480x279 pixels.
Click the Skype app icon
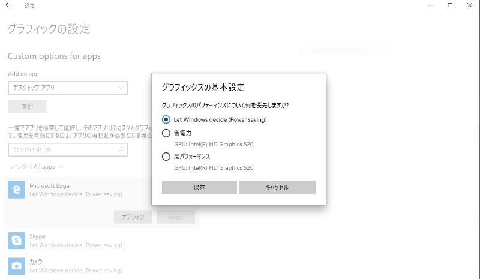(x=17, y=241)
